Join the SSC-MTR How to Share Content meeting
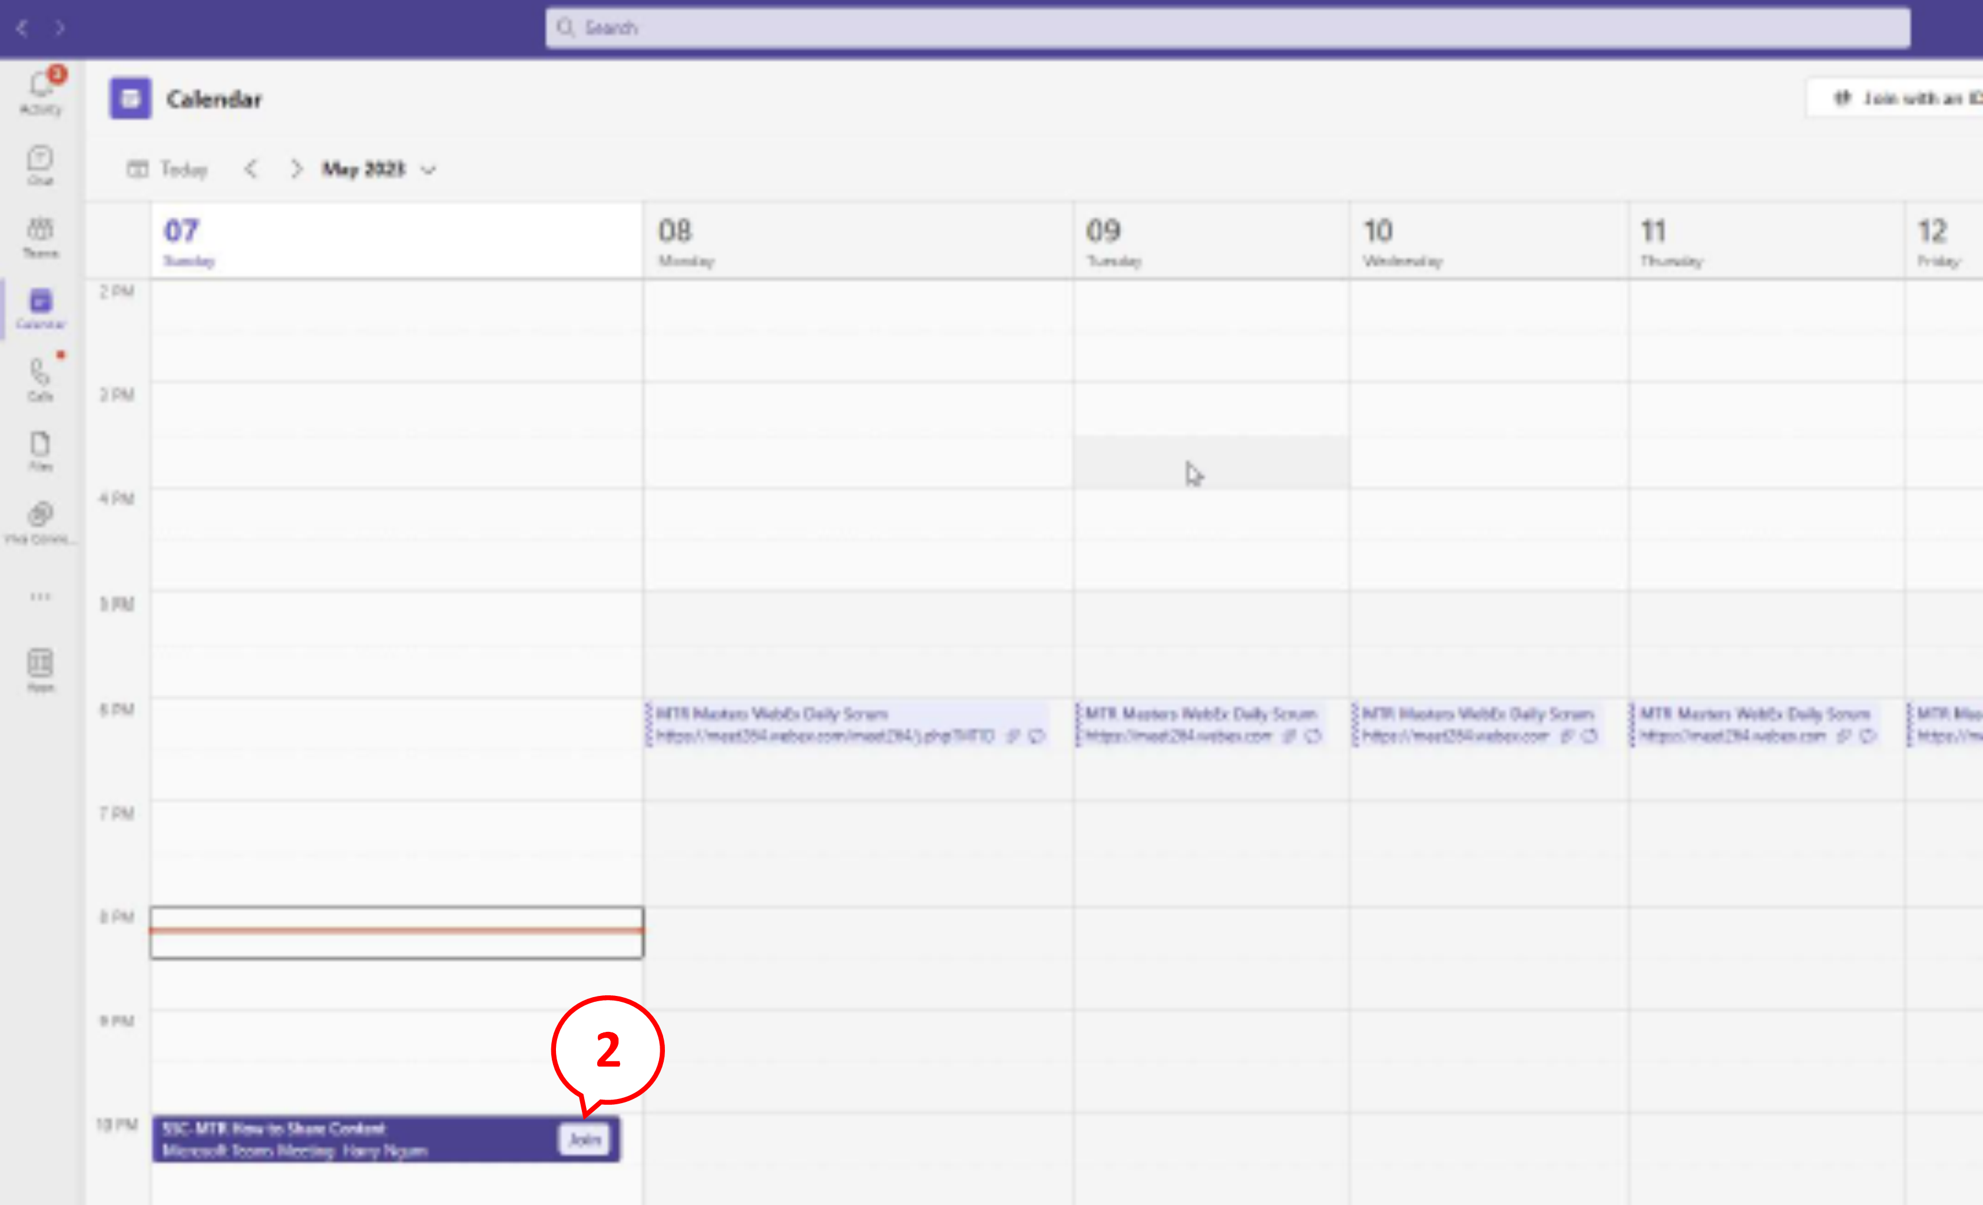 tap(584, 1139)
